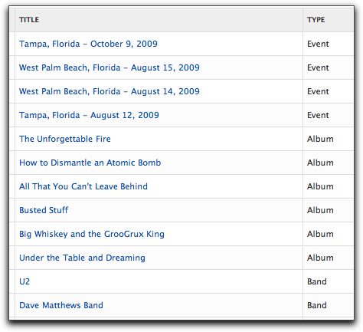Open the Tampa, Florida – October 9, 2009 link
The image size is (363, 332).
click(88, 44)
